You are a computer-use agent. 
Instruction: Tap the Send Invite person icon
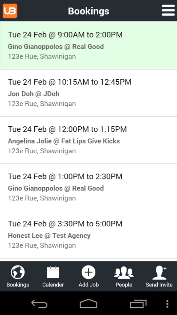pos(159,273)
